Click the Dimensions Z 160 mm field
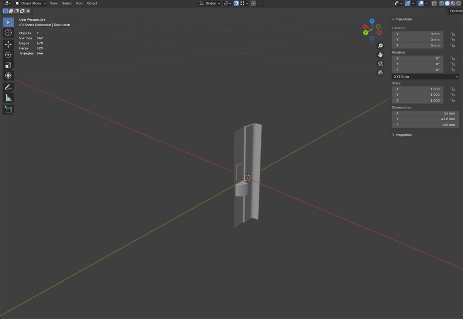Image resolution: width=463 pixels, height=319 pixels. [425, 125]
